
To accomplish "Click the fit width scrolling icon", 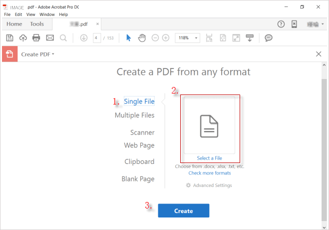I will point(209,38).
